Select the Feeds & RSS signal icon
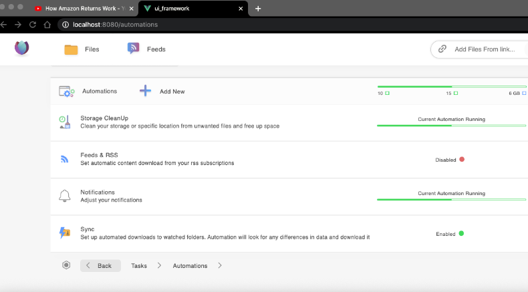Viewport: 528px width, 292px height. 64,159
